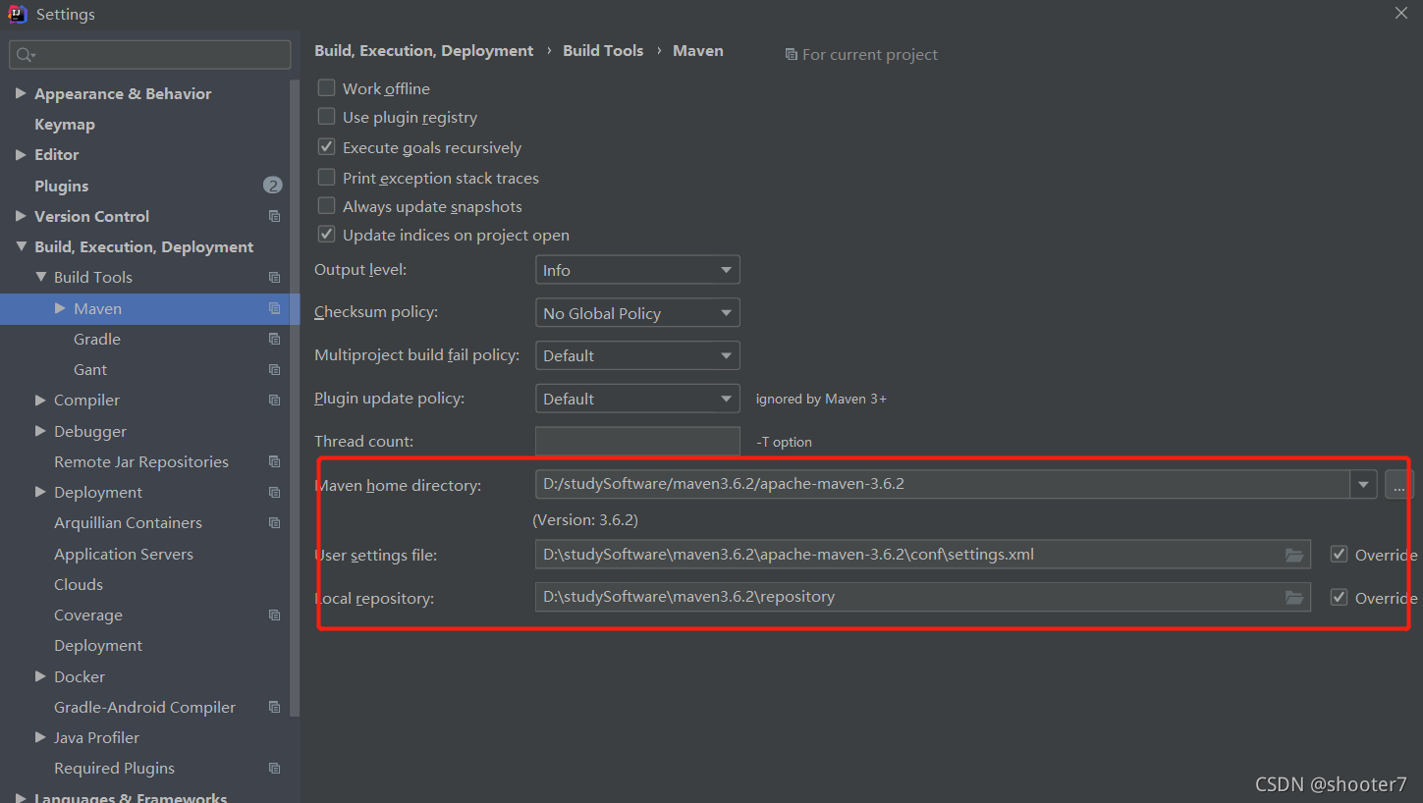This screenshot has height=803, width=1423.
Task: Click the IntelliJ IDEA logo in title bar
Action: pos(18,14)
